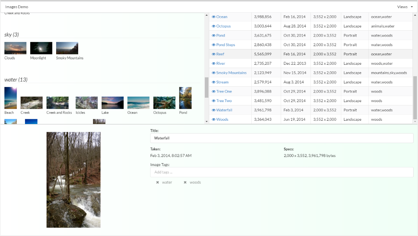This screenshot has width=418, height=236.
Task: Click the eye icon beside Reef
Action: tap(214, 54)
